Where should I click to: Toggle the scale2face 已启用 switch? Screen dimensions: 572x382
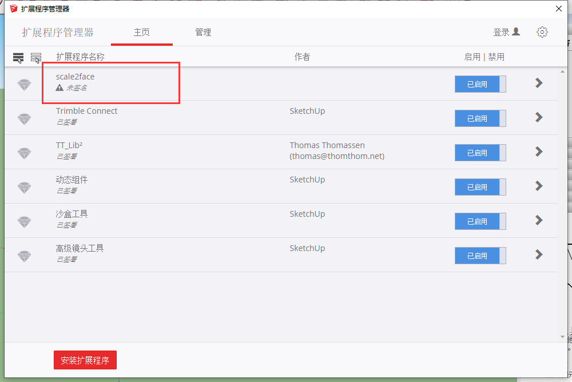pos(480,84)
